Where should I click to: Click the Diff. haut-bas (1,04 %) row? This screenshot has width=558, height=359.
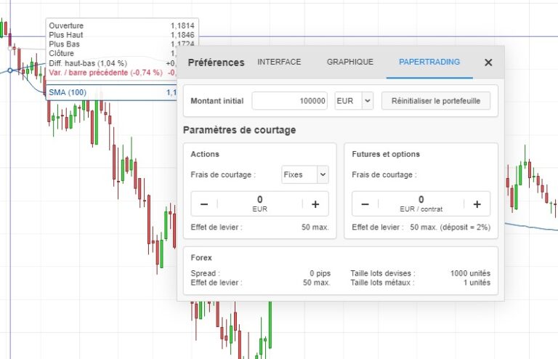pyautogui.click(x=113, y=63)
